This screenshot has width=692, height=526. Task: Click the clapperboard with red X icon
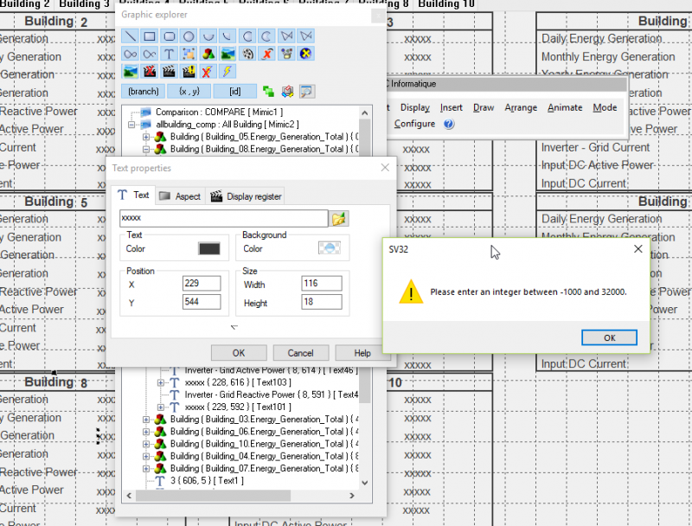point(150,71)
